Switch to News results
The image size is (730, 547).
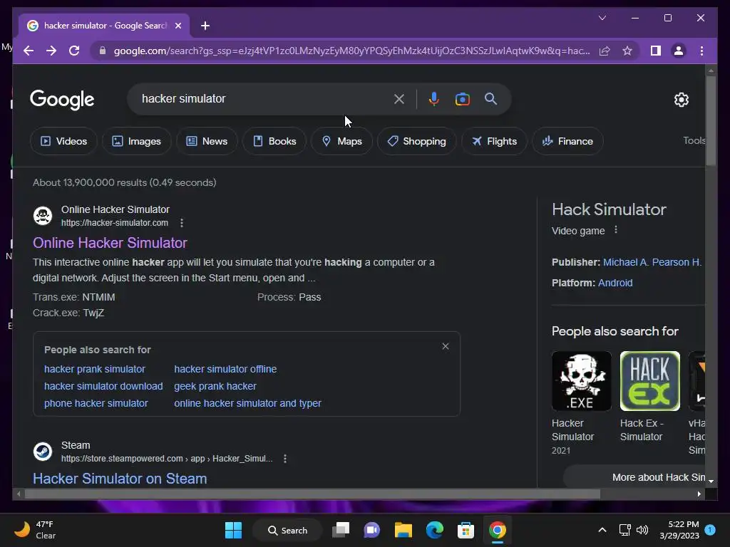pos(207,141)
